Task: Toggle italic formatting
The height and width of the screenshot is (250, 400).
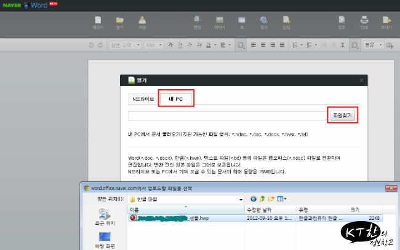Action: coord(190,45)
